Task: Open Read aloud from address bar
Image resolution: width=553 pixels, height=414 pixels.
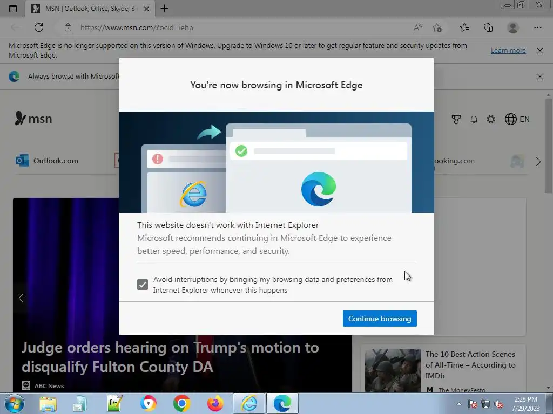Action: (417, 27)
